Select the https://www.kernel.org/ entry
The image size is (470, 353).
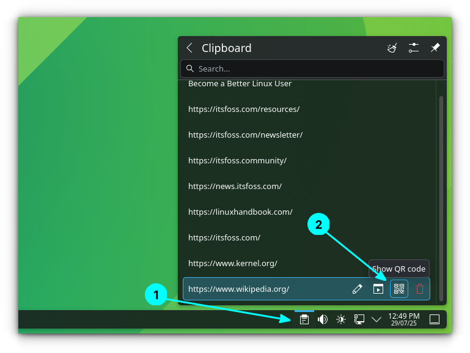[x=233, y=263]
